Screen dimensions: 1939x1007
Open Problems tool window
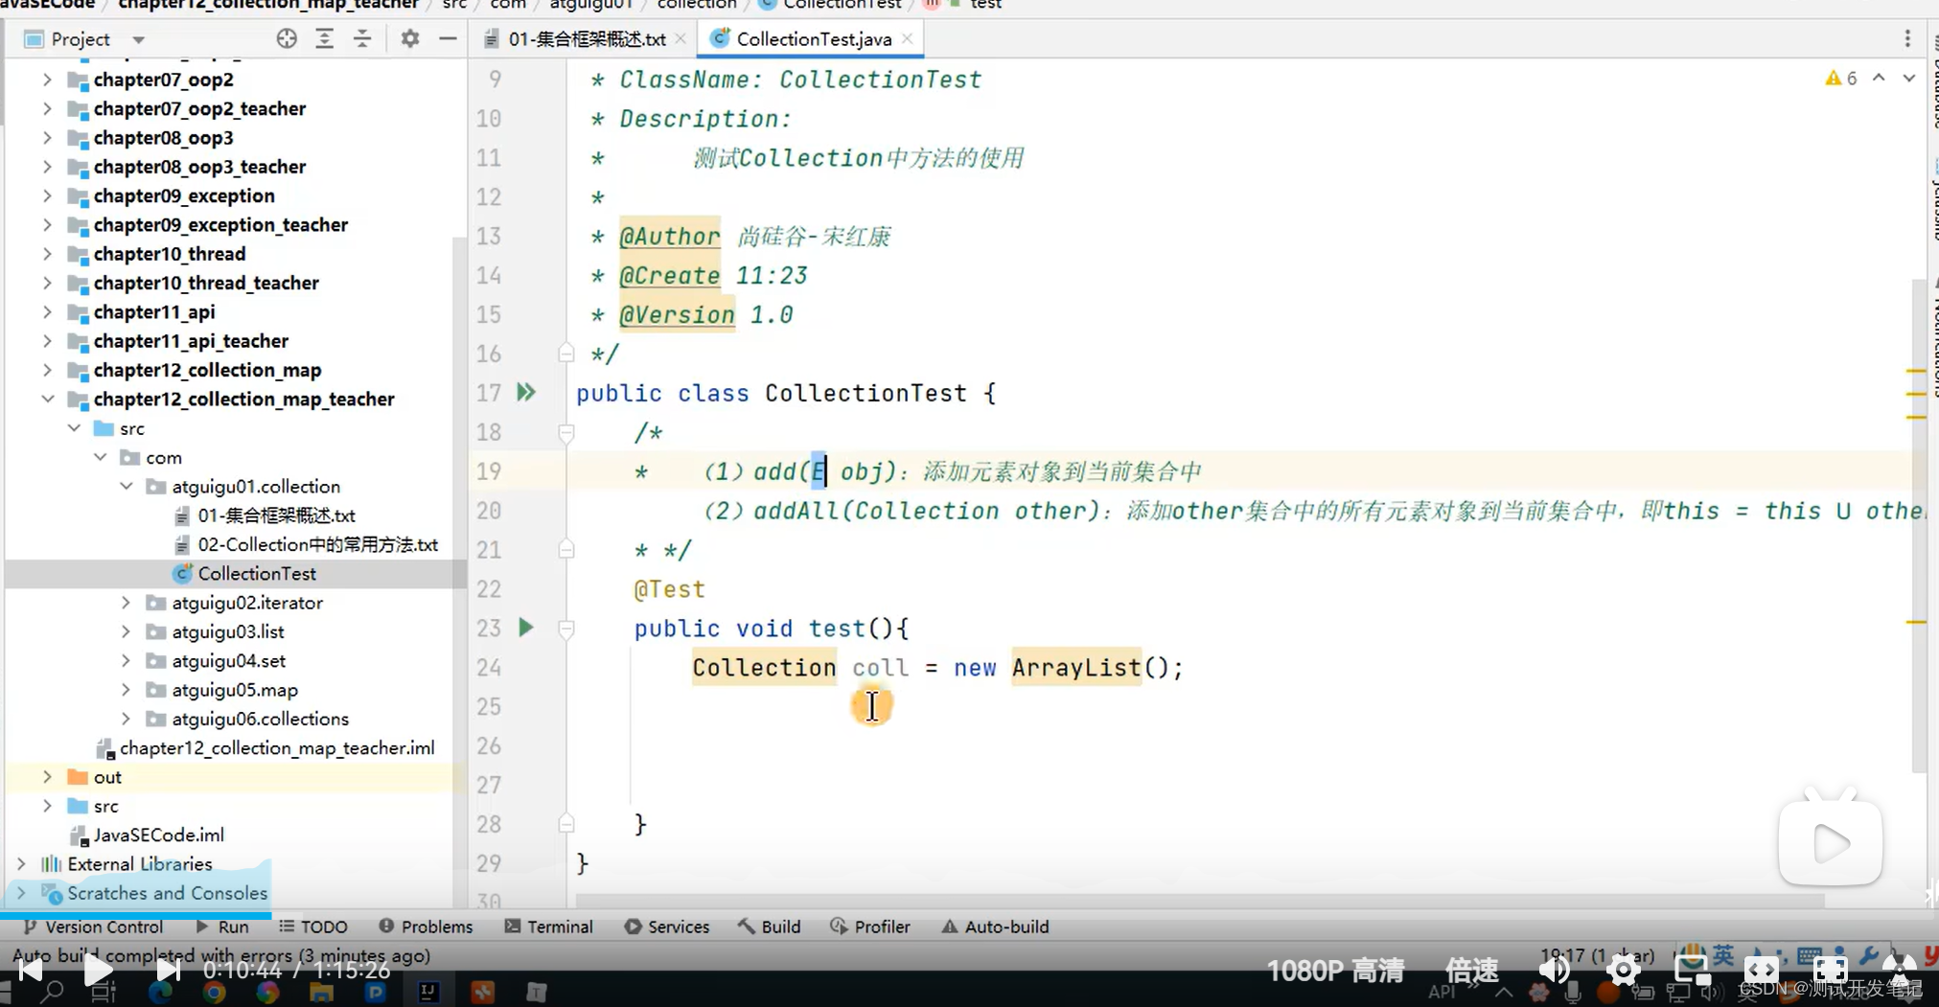click(426, 927)
